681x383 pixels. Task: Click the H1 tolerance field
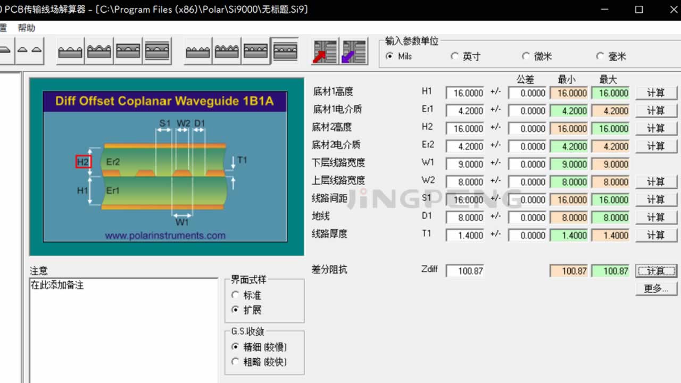[x=527, y=93]
